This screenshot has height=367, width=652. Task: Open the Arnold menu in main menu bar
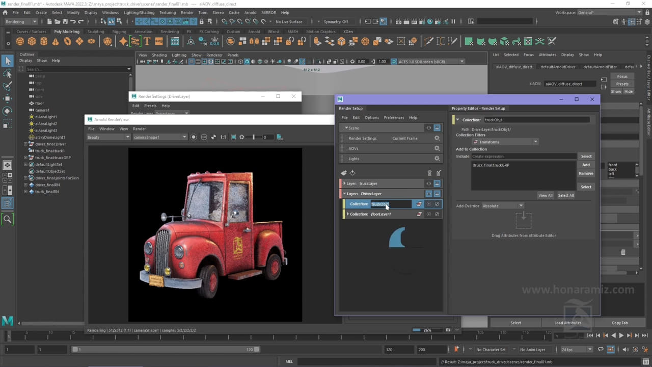tap(250, 12)
